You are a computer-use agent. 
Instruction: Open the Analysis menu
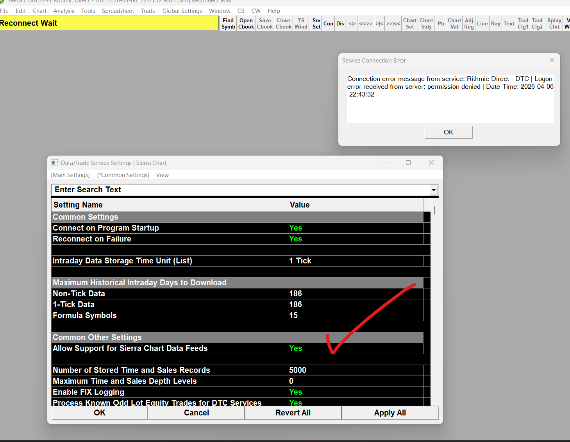coord(64,11)
